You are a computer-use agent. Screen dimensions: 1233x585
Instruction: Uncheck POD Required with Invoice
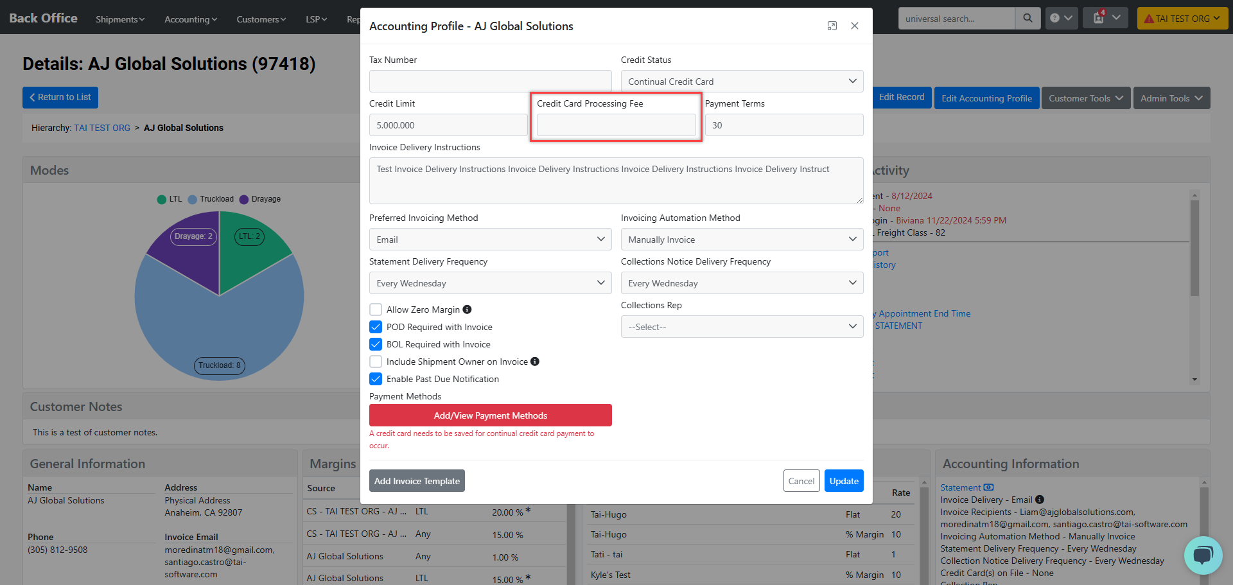point(376,327)
